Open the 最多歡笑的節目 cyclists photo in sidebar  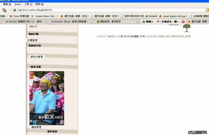[x=47, y=98]
